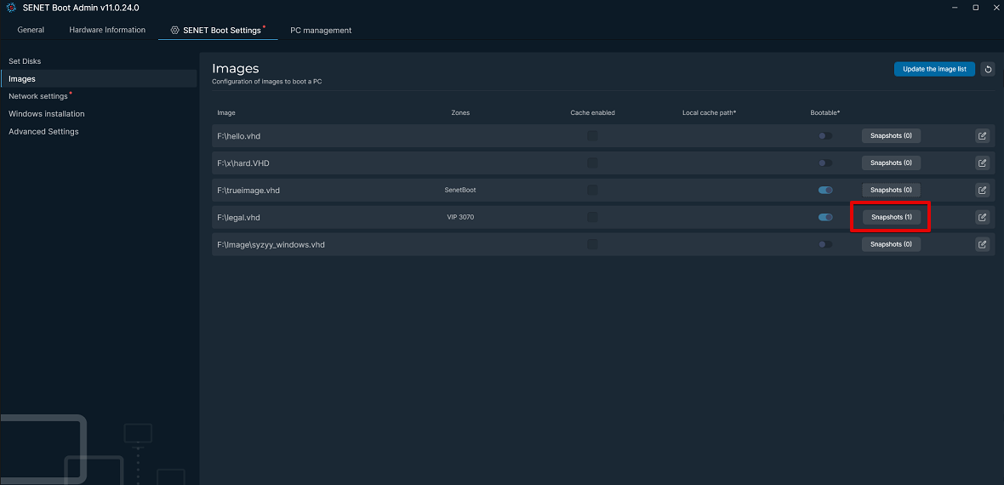This screenshot has width=1004, height=485.
Task: Toggle bootable for syzyy_windows.vhd image
Action: 825,244
